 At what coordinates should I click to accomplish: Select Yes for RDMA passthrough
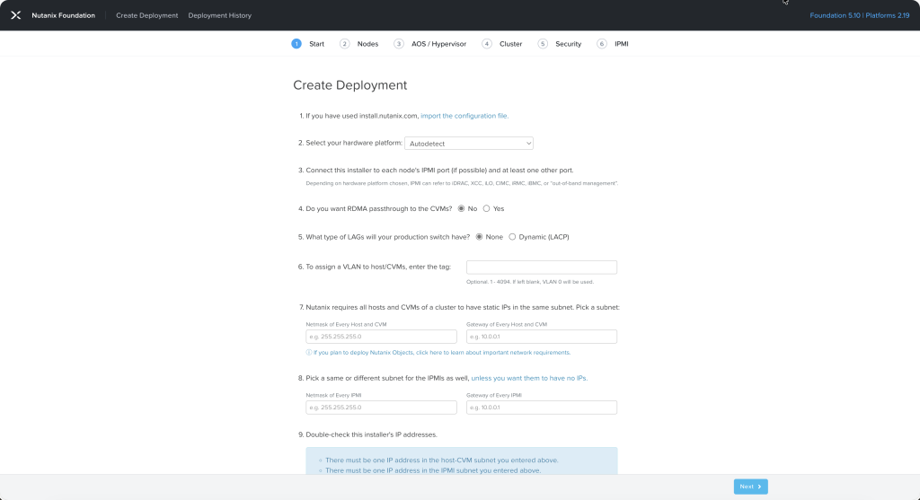487,208
